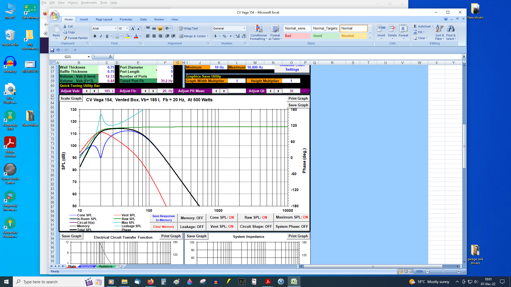Image resolution: width=511 pixels, height=287 pixels.
Task: Switch to the Data ribbon tab
Action: pyautogui.click(x=143, y=19)
